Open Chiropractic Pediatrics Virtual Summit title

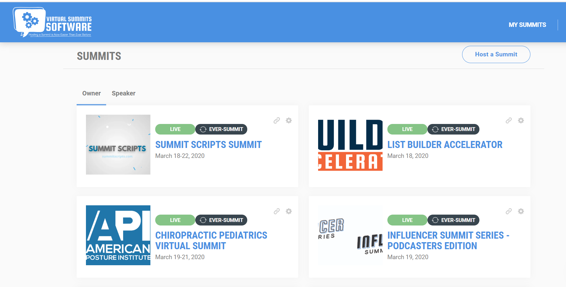tap(211, 241)
